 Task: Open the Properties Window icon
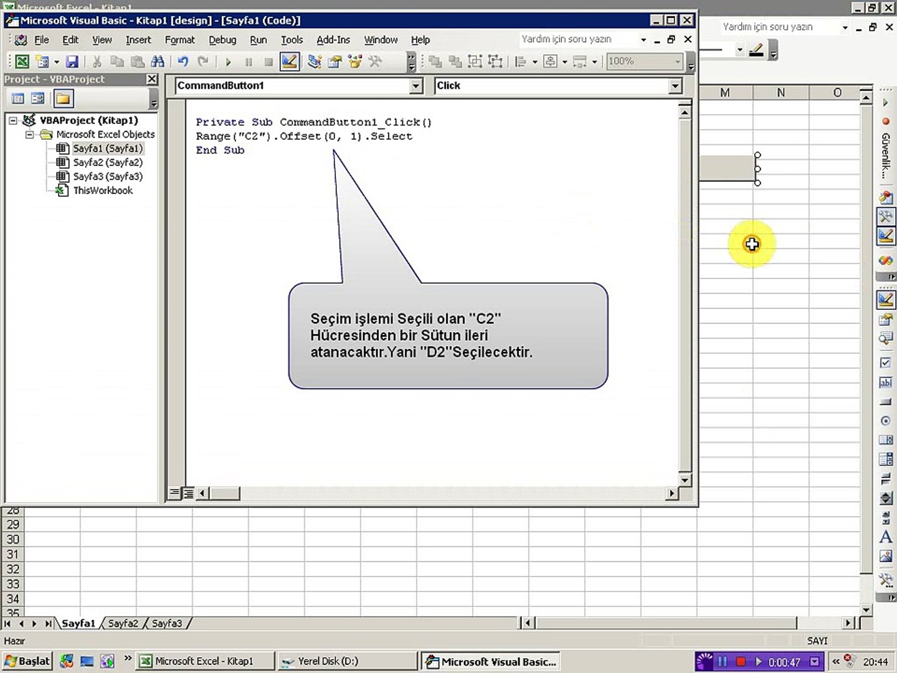tap(335, 61)
